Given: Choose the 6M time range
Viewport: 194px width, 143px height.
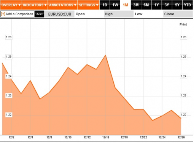Looking at the screenshot, I should pyautogui.click(x=146, y=5).
